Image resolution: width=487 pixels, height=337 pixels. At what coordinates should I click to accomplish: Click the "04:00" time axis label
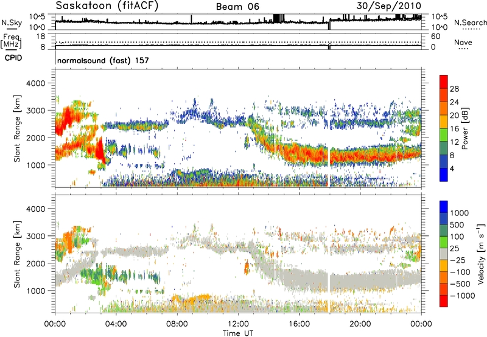coord(116,324)
